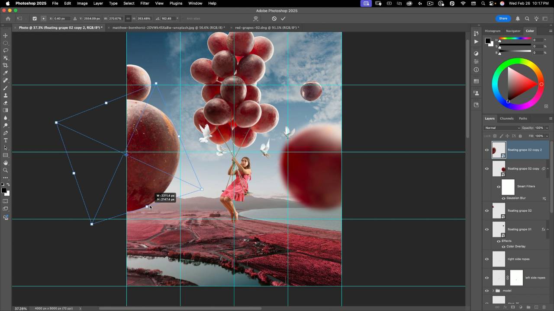Open the layer blend mode dropdown
554x311 pixels.
click(502, 128)
